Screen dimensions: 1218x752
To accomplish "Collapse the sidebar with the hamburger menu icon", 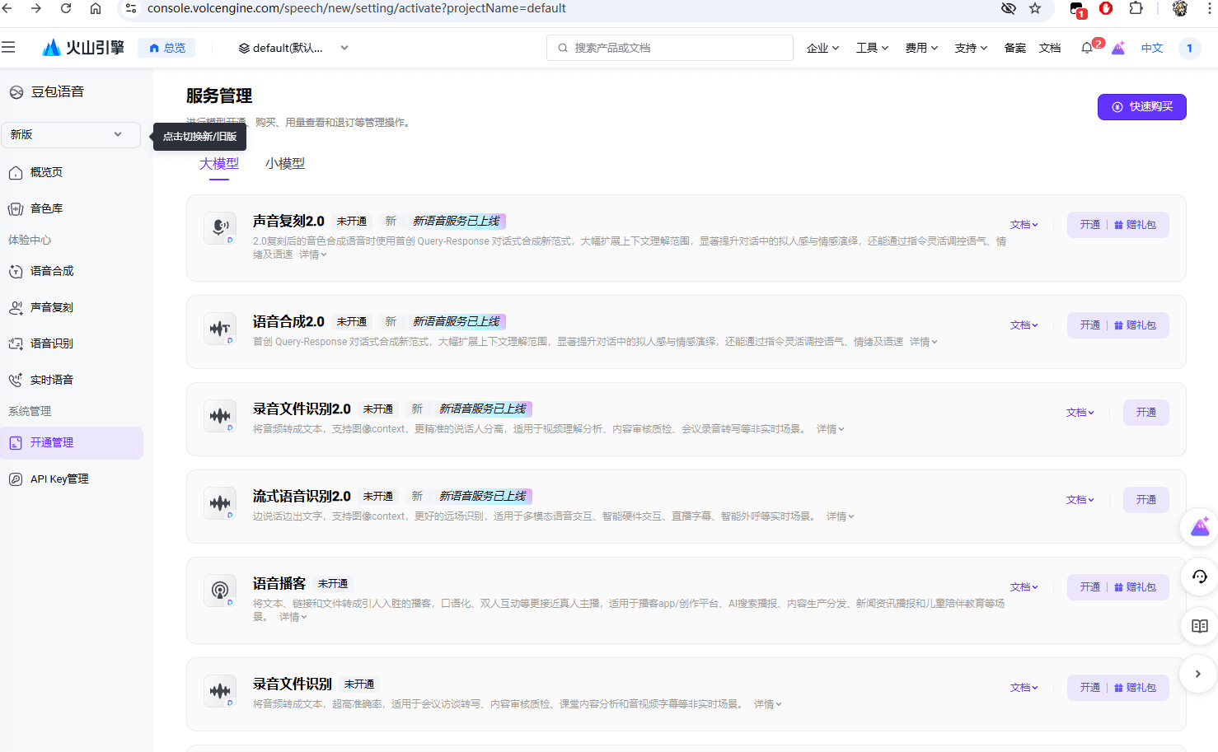I will point(10,47).
